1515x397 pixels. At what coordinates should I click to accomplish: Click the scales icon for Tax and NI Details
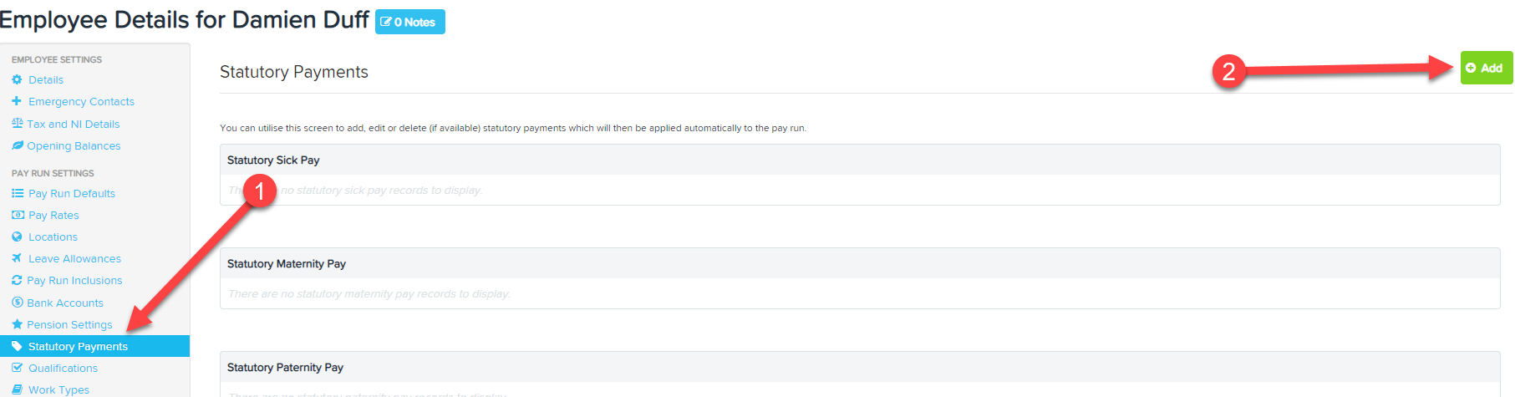click(17, 124)
